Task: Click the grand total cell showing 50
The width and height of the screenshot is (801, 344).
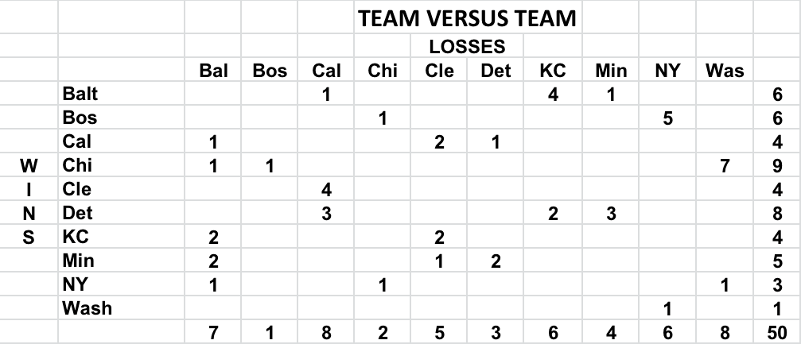Action: click(777, 333)
